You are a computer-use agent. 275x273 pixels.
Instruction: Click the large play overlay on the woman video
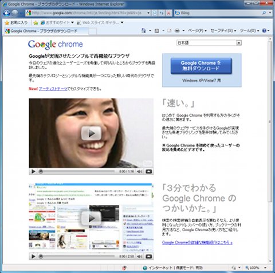[91, 133]
